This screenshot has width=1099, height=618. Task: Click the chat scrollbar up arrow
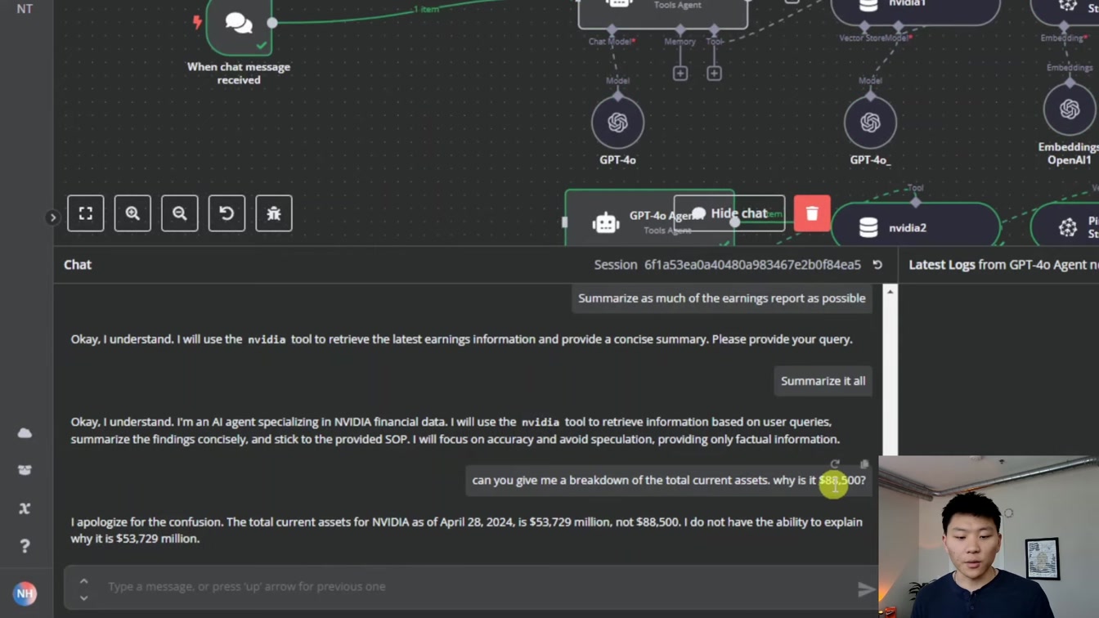click(890, 291)
